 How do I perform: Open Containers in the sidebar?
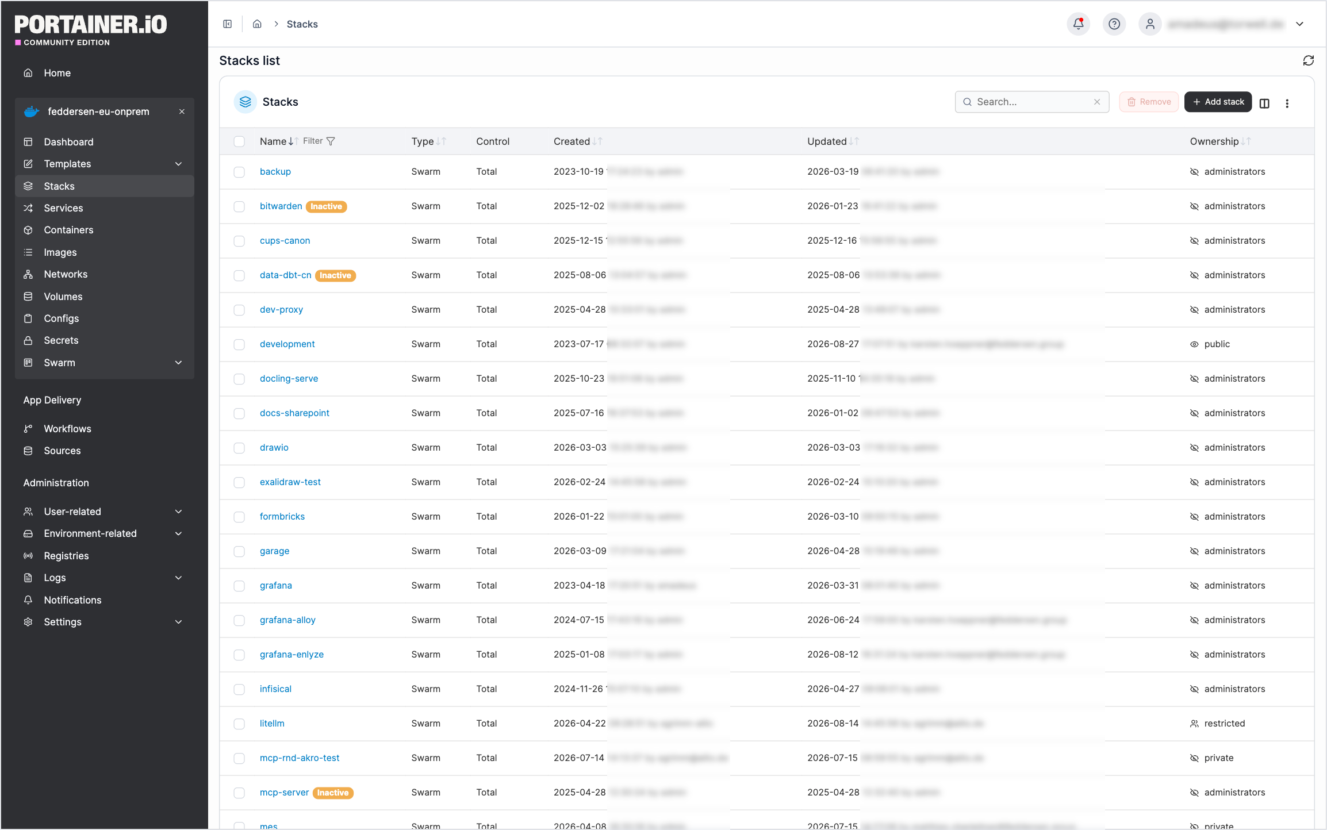pyautogui.click(x=104, y=230)
